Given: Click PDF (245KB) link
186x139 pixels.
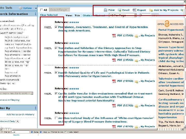Looking at the screenshot, I should pyautogui.click(x=125, y=60).
